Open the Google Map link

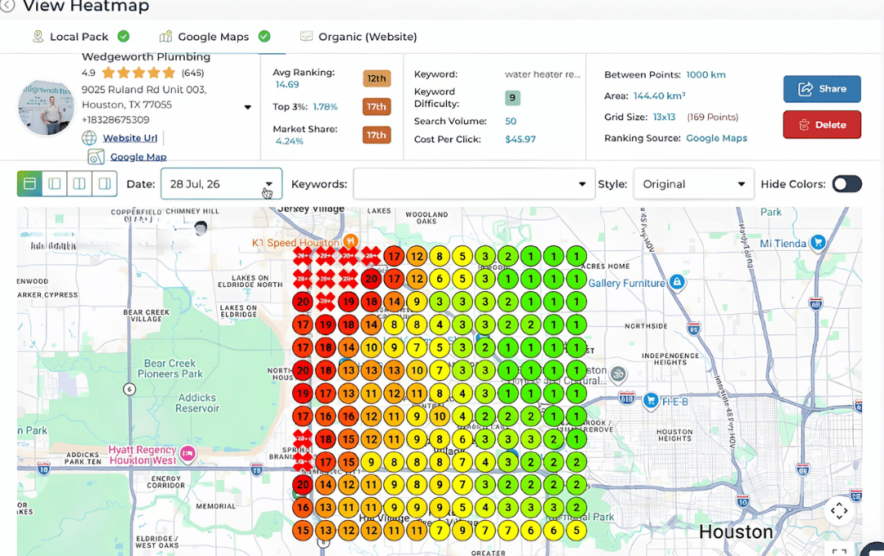click(x=138, y=157)
